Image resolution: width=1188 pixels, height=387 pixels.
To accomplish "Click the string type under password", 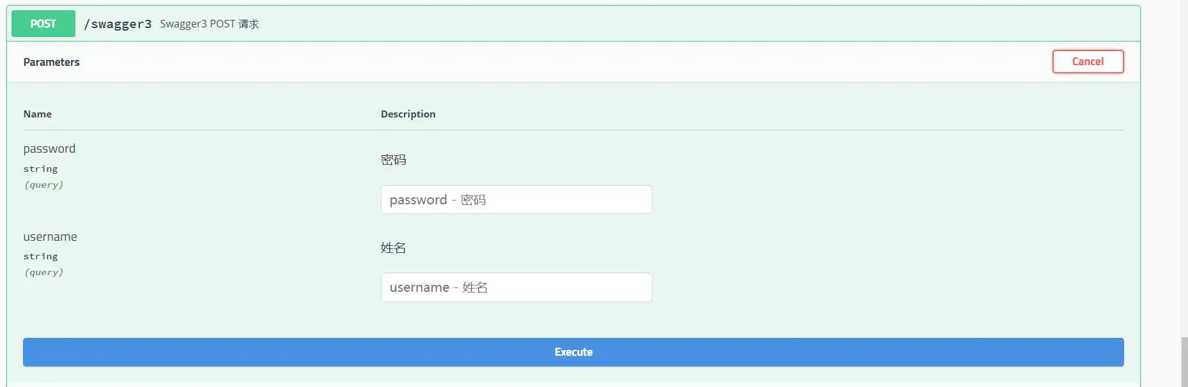I will click(40, 169).
